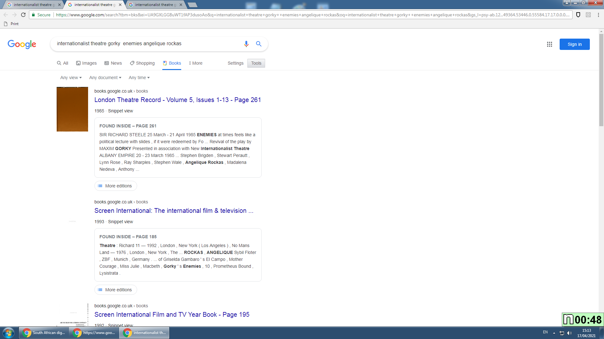604x339 pixels.
Task: Open the South African dig... taskbar Chrome window
Action: coord(44,333)
